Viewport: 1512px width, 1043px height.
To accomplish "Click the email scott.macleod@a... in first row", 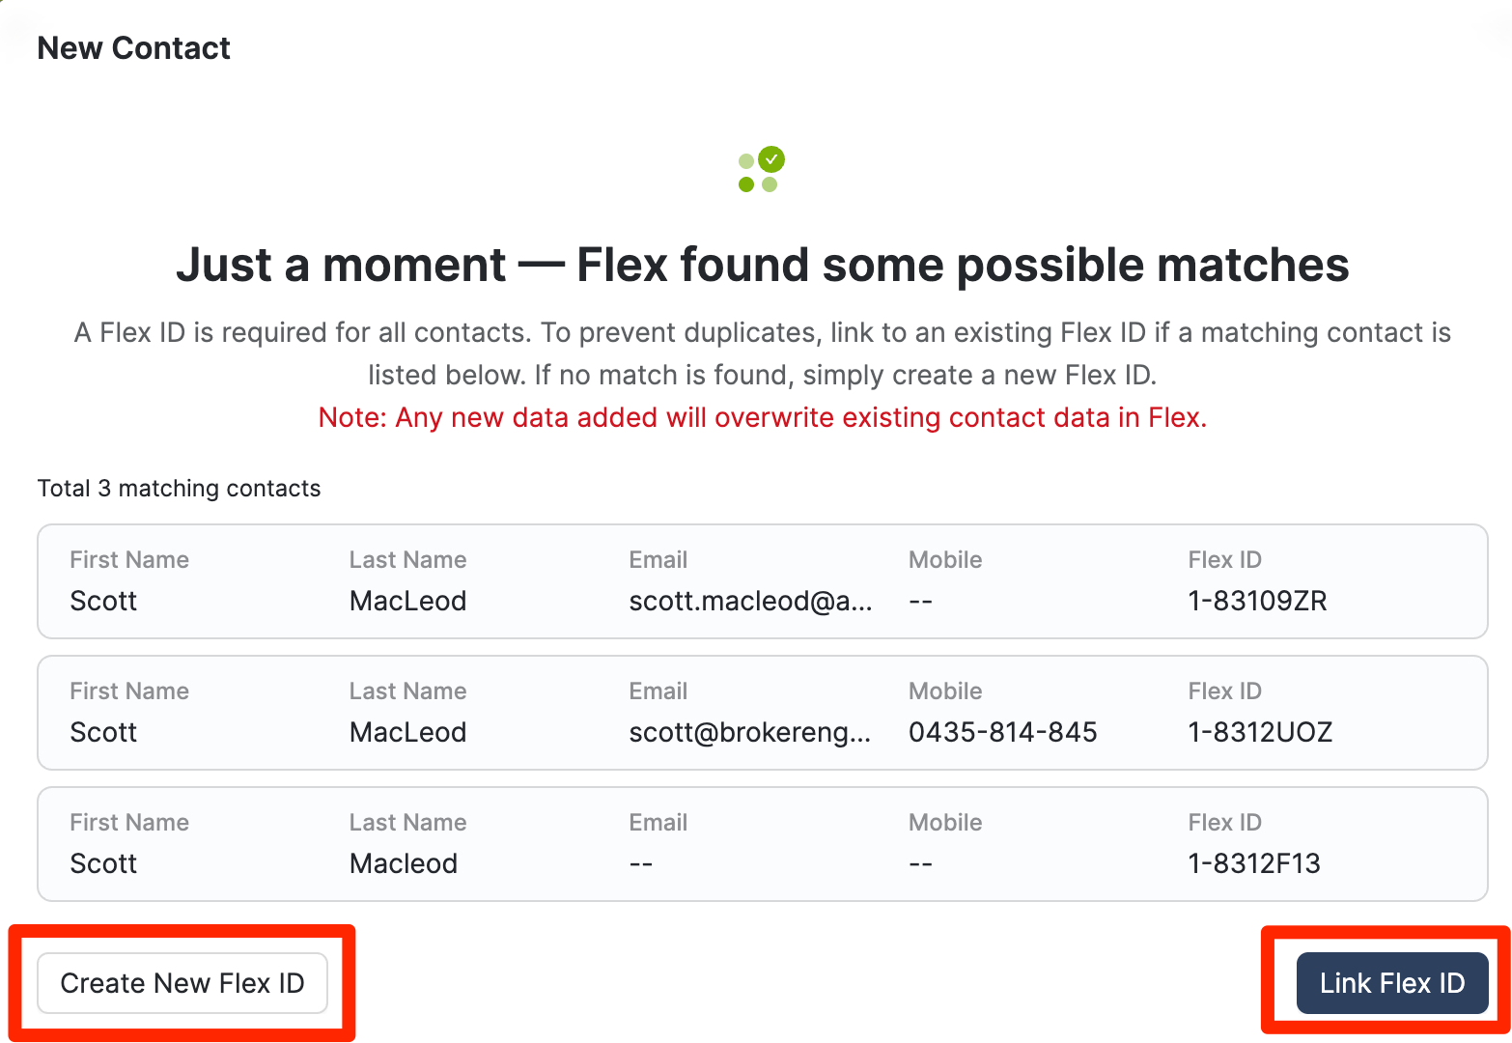I will 750,601.
